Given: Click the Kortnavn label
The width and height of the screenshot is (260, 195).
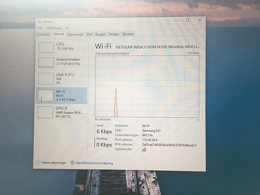Looking at the screenshot, I should click(x=122, y=126).
